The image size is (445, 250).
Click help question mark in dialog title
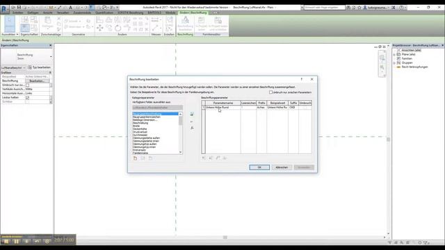pyautogui.click(x=301, y=79)
